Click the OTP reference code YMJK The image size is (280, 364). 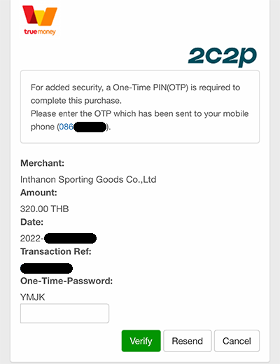33,297
